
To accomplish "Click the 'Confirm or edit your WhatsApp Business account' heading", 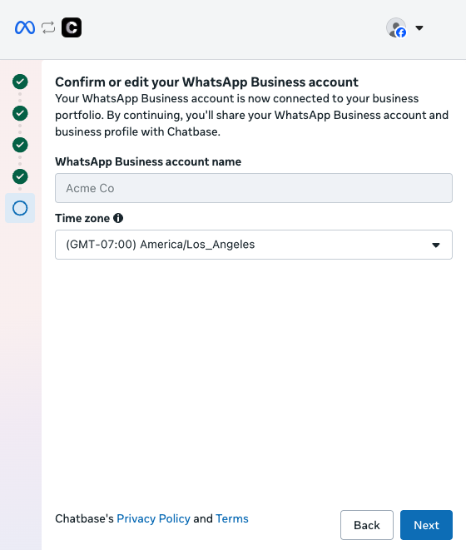I will click(206, 82).
